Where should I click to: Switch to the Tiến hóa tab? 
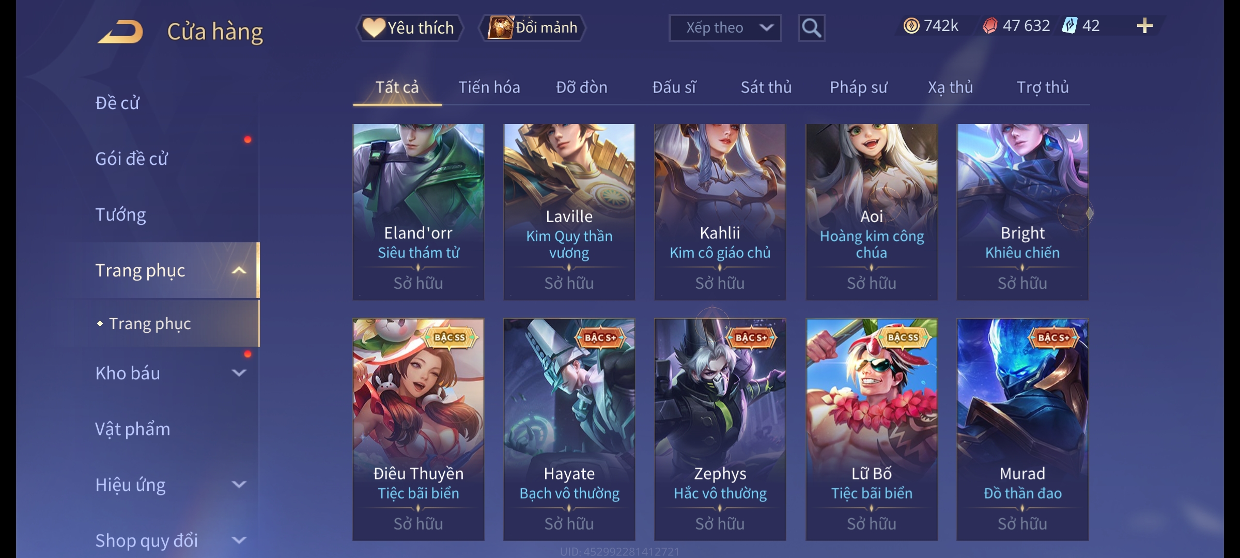tap(489, 87)
